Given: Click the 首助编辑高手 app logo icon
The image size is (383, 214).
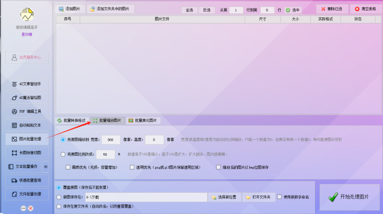Looking at the screenshot, I should (x=27, y=14).
